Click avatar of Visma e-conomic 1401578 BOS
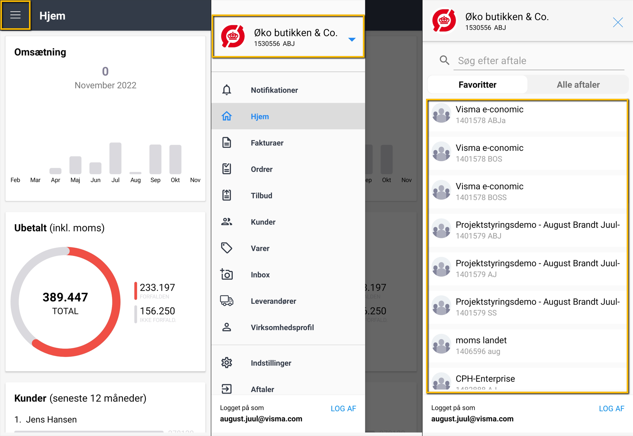The image size is (633, 436). click(441, 152)
